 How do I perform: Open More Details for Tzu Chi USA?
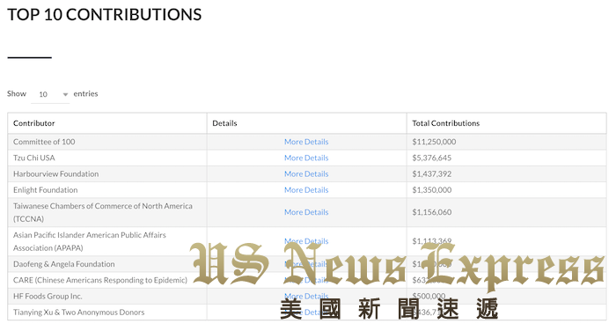(x=306, y=158)
